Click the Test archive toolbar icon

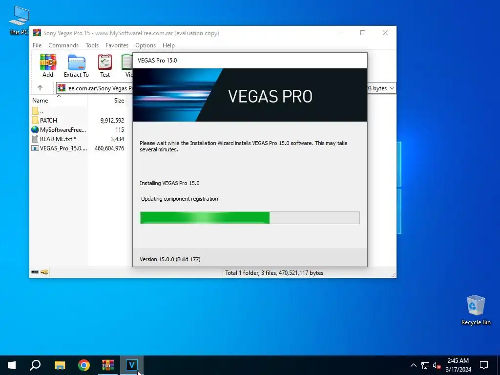pos(105,65)
